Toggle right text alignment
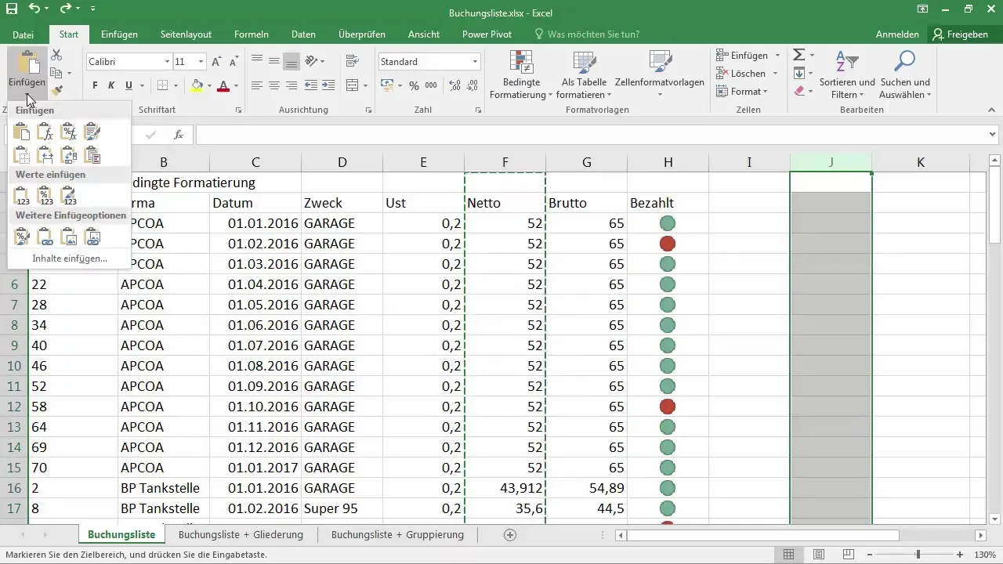This screenshot has height=564, width=1003. point(291,85)
